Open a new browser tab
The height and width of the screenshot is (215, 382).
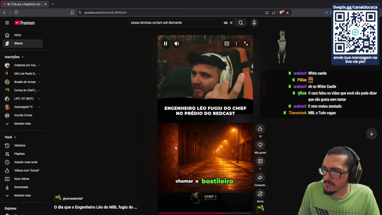click(53, 4)
